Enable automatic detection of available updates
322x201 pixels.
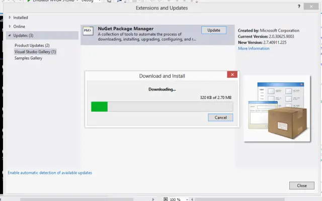pos(50,173)
